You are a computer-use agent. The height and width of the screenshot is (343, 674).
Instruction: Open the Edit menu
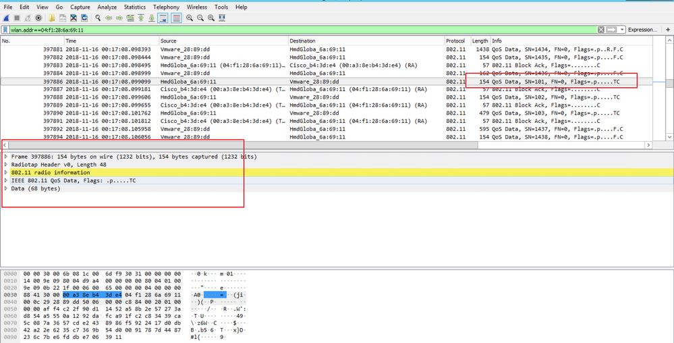(24, 7)
